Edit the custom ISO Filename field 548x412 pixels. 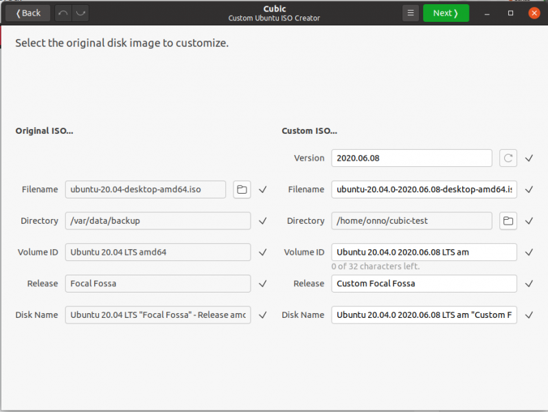pyautogui.click(x=424, y=190)
